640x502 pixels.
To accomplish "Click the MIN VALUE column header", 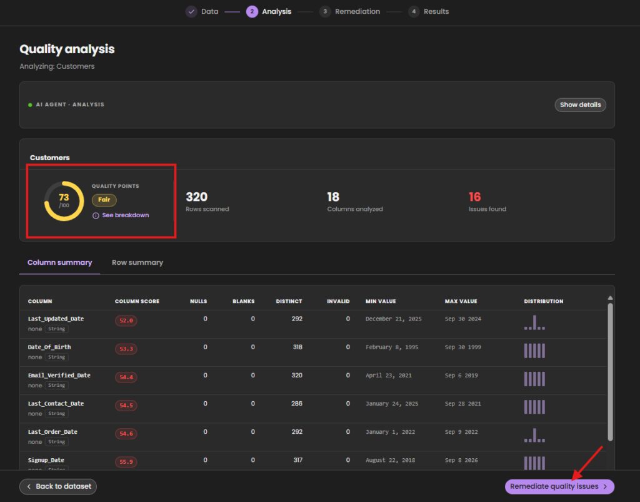I will (x=381, y=301).
